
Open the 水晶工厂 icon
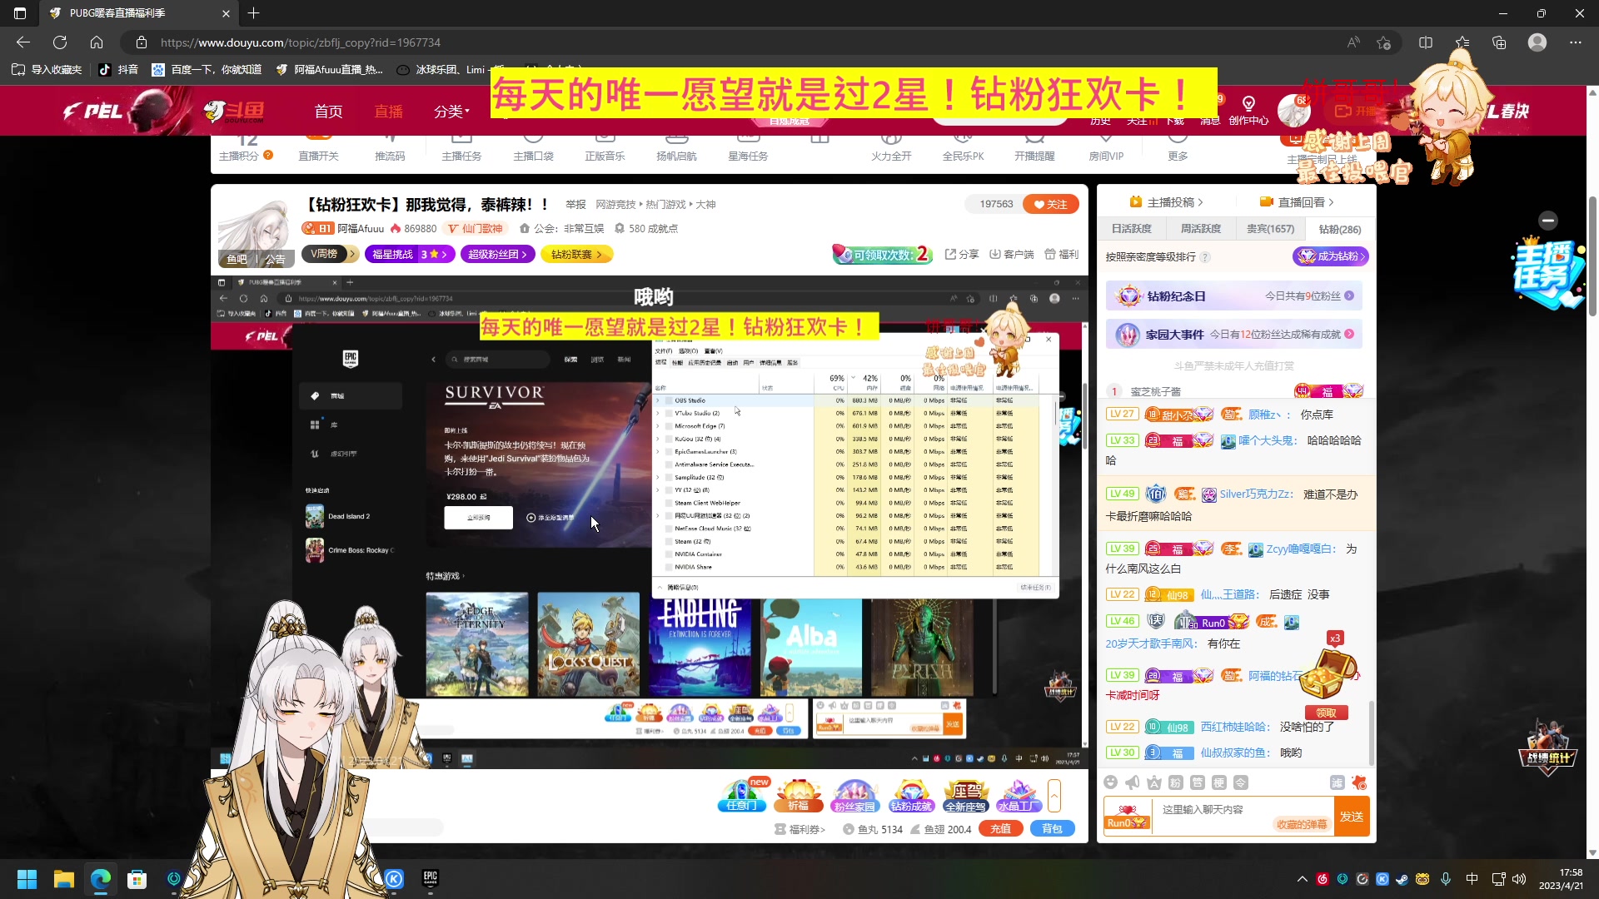pyautogui.click(x=1019, y=796)
